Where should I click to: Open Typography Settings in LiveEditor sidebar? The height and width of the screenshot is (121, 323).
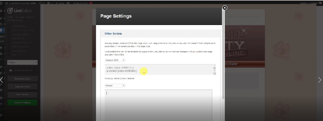(21, 34)
